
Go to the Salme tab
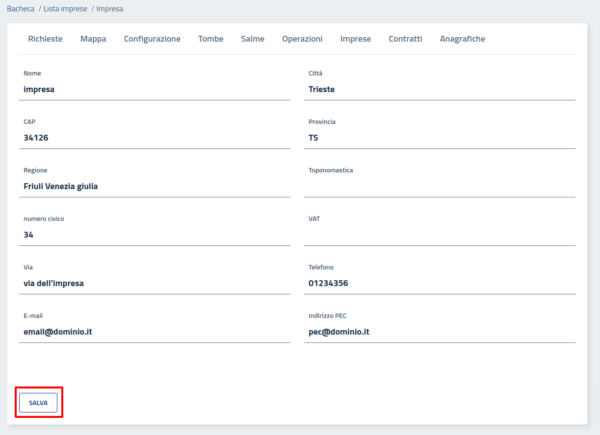pos(253,39)
